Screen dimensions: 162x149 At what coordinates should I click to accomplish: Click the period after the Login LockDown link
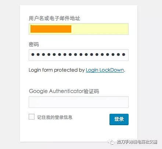[125, 72]
